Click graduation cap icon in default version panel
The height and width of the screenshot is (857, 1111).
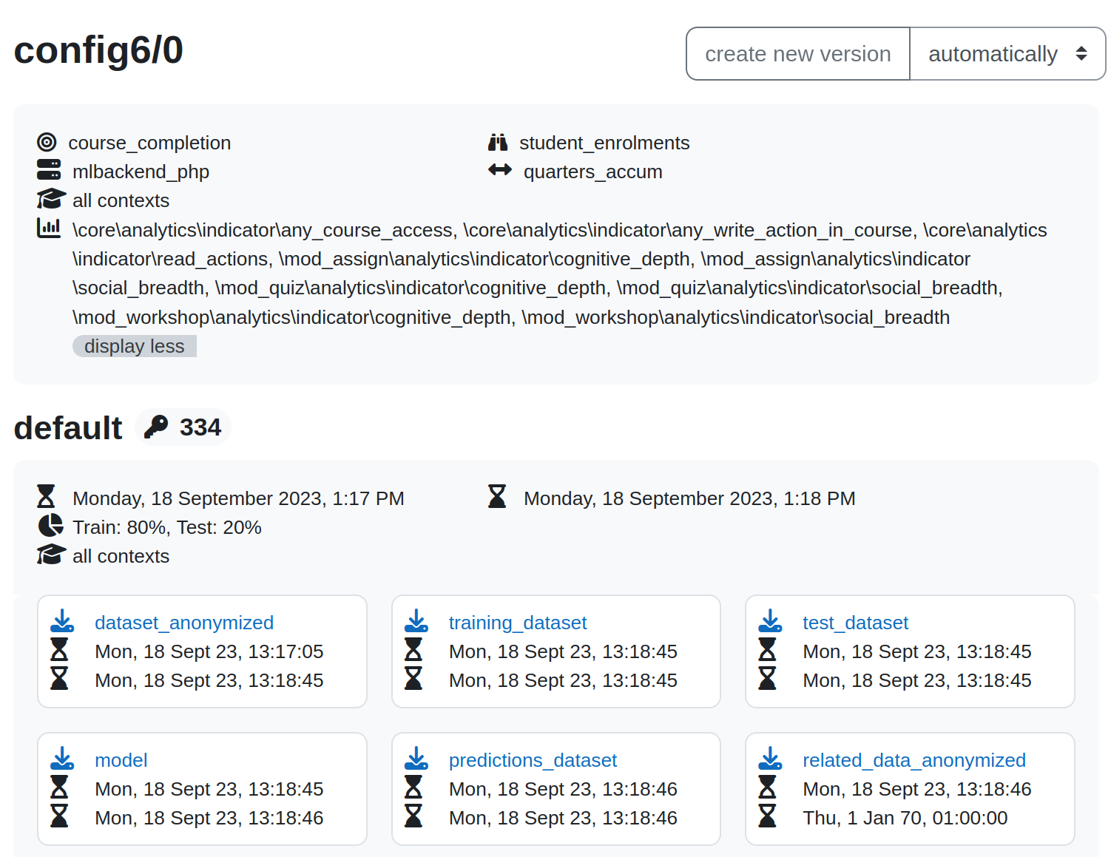pyautogui.click(x=51, y=555)
